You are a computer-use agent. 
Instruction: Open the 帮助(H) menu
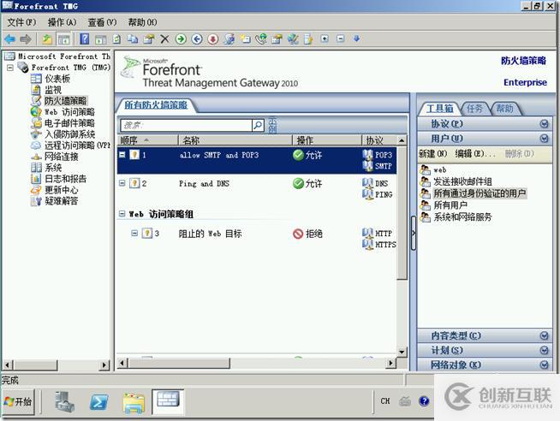142,22
